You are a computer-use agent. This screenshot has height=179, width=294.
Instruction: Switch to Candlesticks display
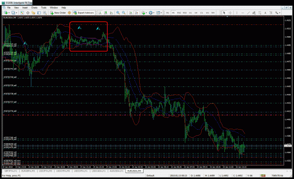[x=106, y=13]
